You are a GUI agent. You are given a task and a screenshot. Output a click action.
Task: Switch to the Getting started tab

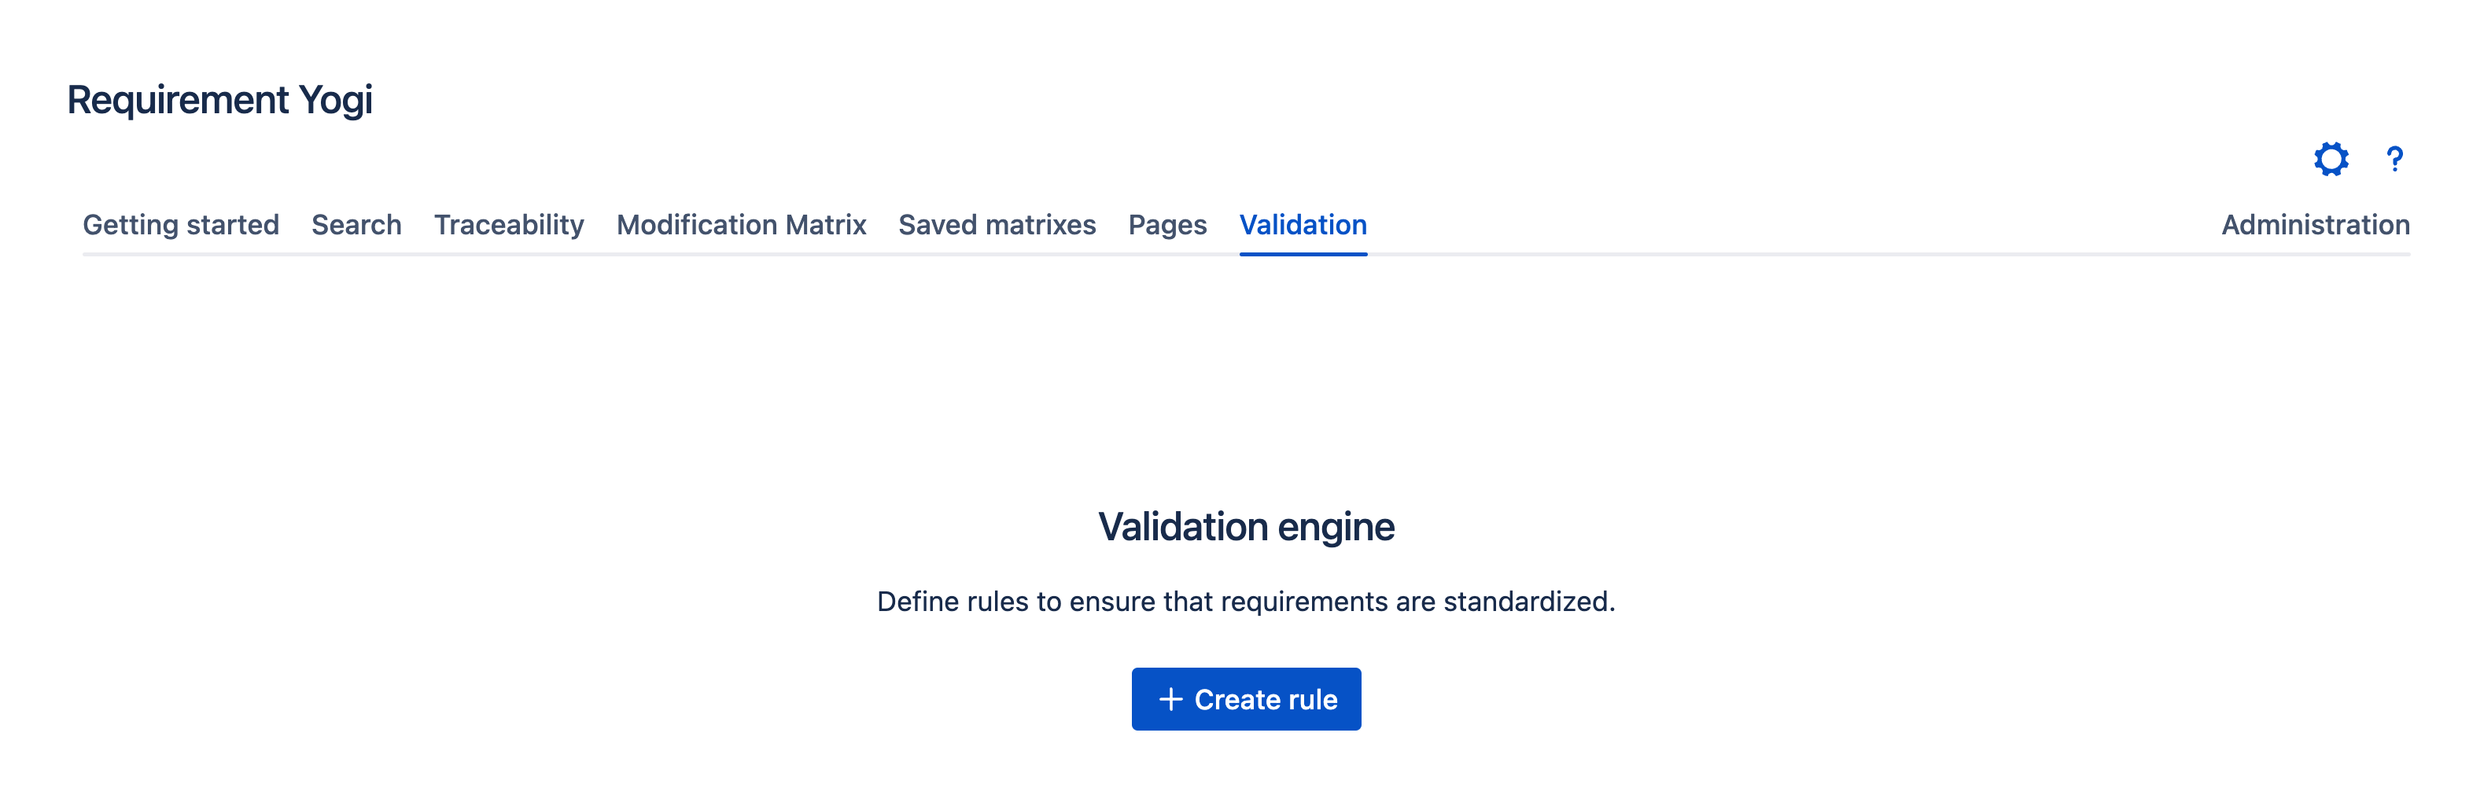[180, 225]
